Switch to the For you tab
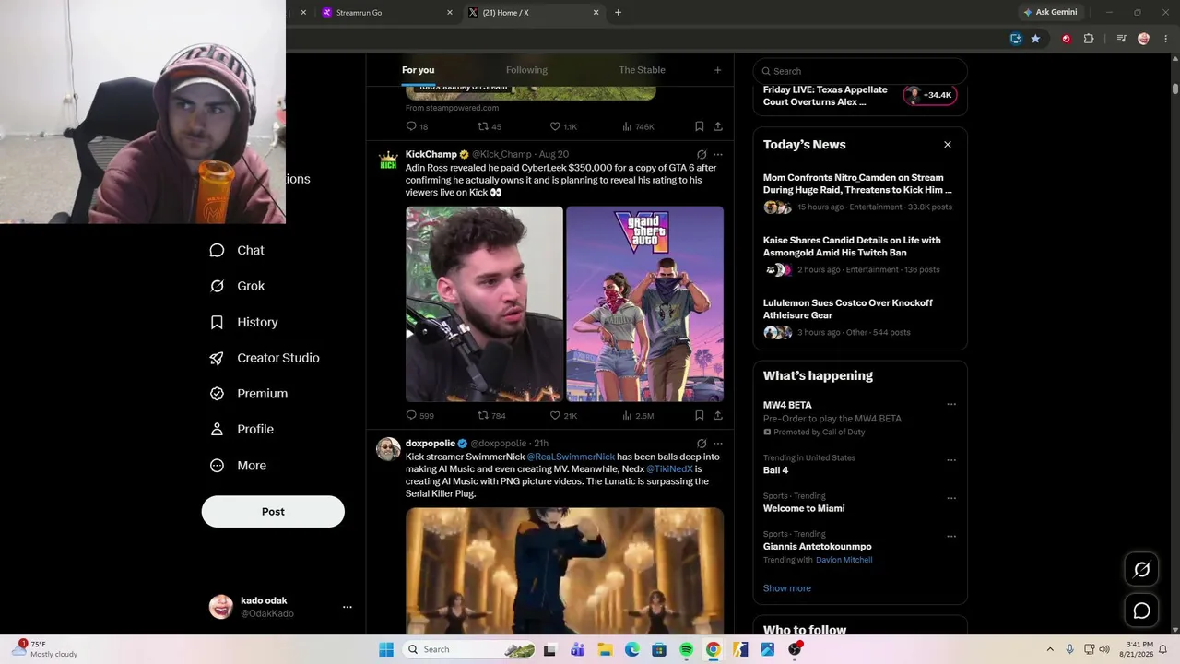Viewport: 1180px width, 664px height. coord(418,70)
